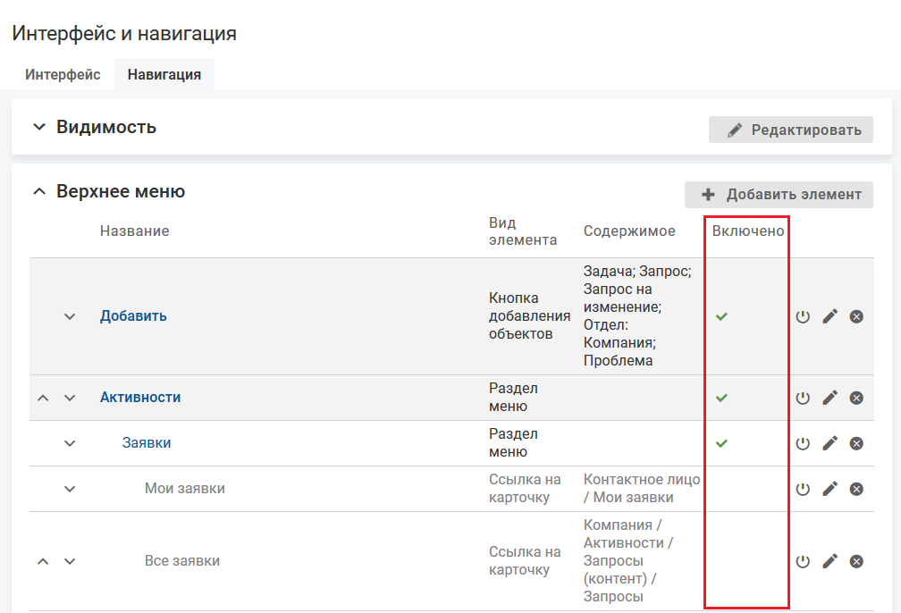Click pencil edit icon in Добавить row
Image resolution: width=901 pixels, height=613 pixels.
coord(829,316)
